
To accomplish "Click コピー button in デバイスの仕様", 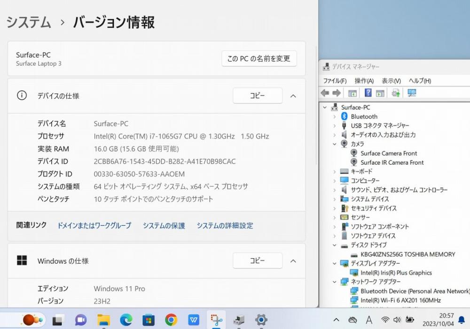I will pyautogui.click(x=258, y=96).
